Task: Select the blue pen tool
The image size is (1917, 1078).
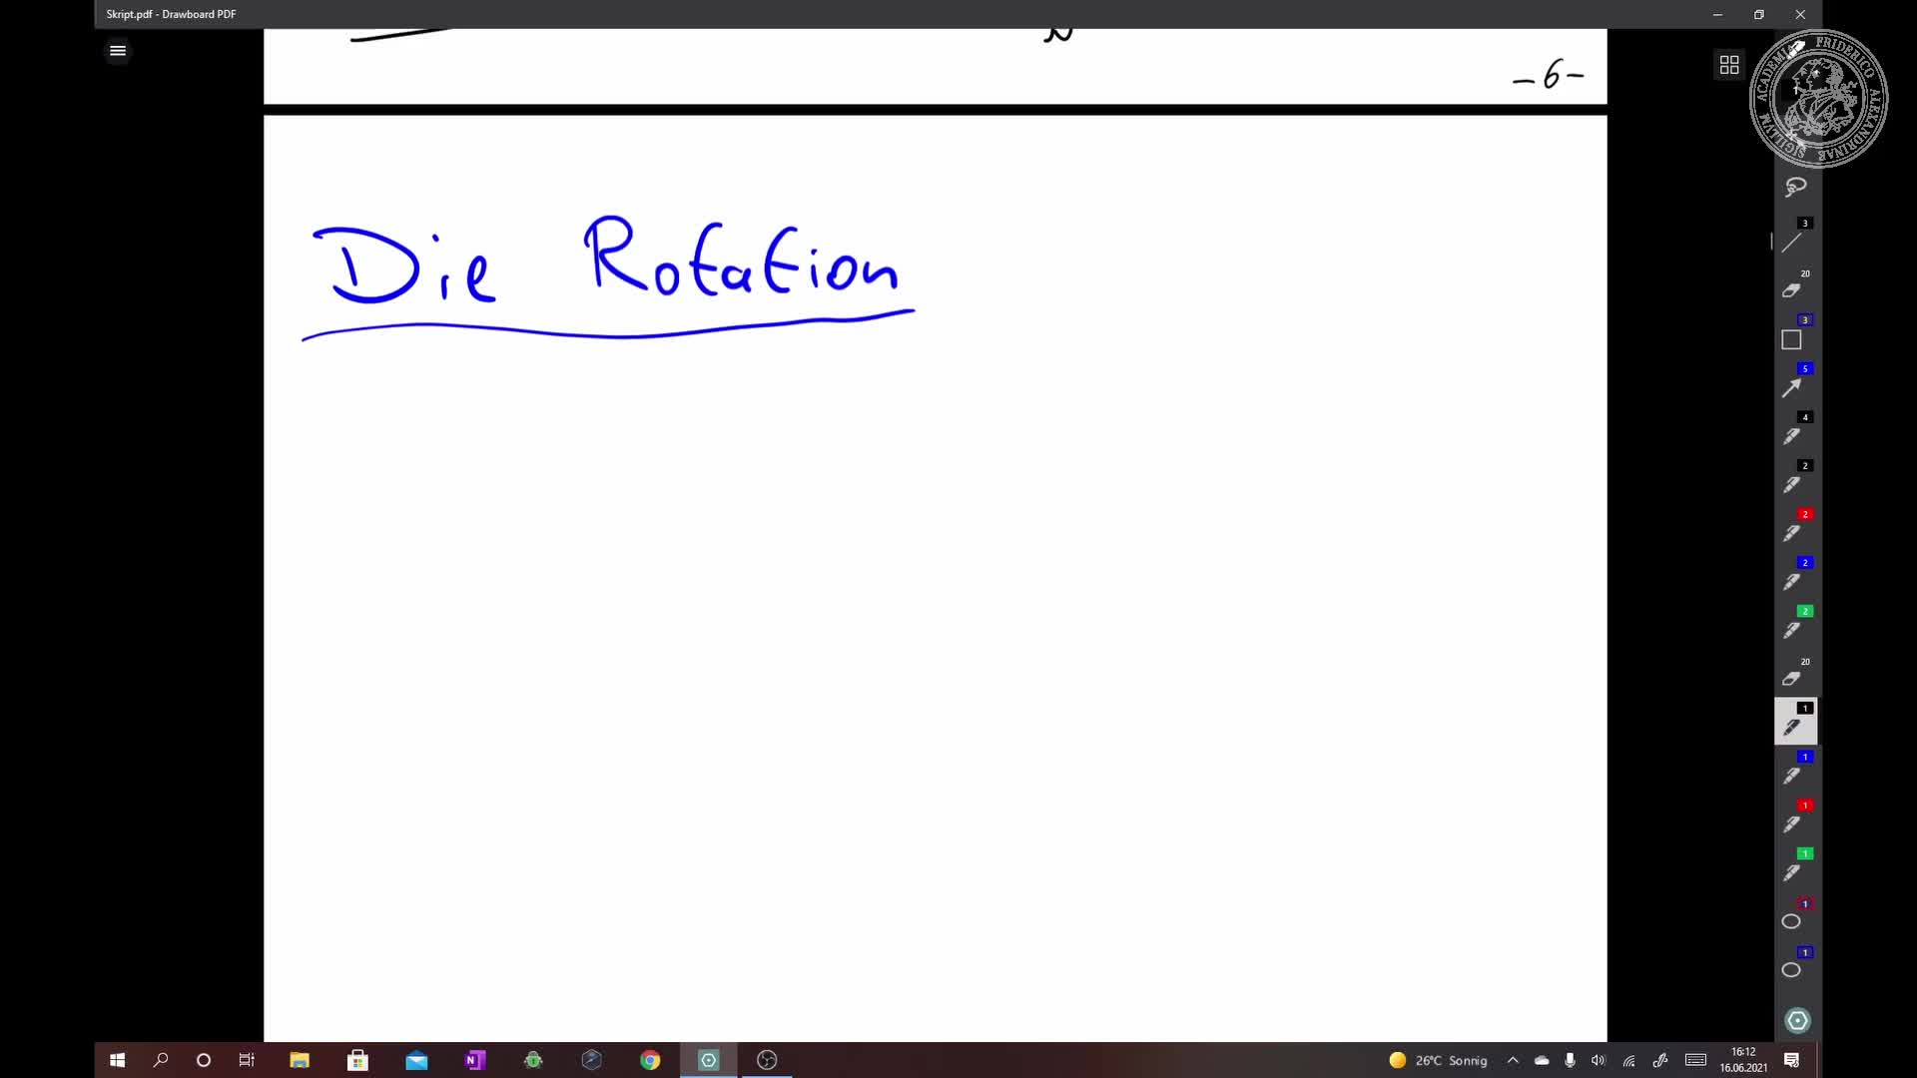Action: point(1792,776)
